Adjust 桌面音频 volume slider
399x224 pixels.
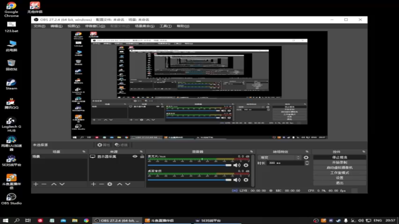(x=190, y=180)
